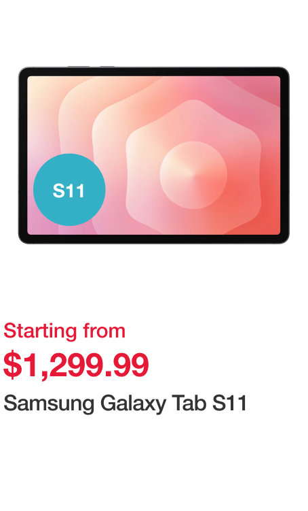The height and width of the screenshot is (511, 308).
Task: Click the black bottom bezel of the tablet
Action: pyautogui.click(x=154, y=239)
